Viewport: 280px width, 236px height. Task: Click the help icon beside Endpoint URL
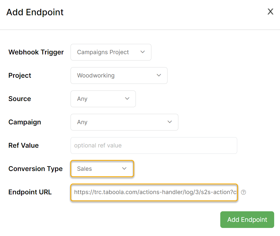(243, 192)
